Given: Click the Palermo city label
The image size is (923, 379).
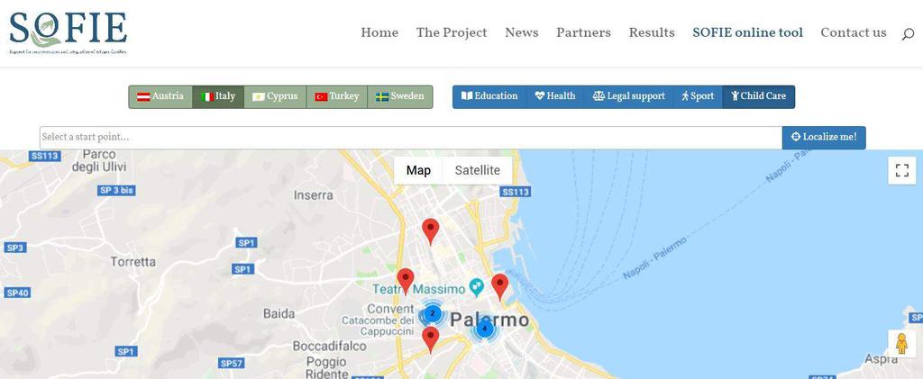Looking at the screenshot, I should [489, 320].
